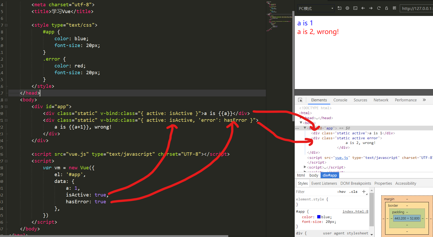Click the 443.200 × 52.800 content box
433x237 pixels.
point(407,218)
